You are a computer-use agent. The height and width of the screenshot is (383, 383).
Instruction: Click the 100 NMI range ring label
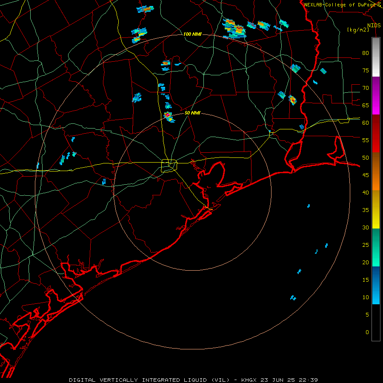192,34
